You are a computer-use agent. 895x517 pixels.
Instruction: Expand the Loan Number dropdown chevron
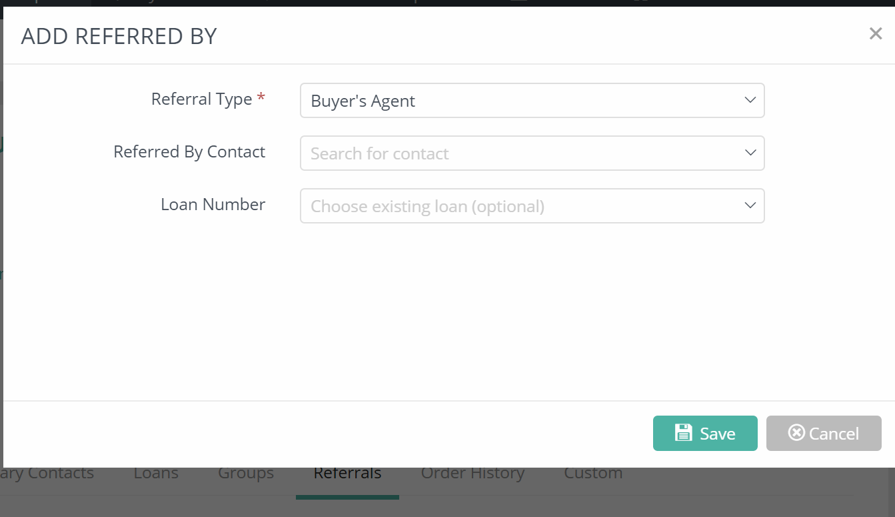750,205
